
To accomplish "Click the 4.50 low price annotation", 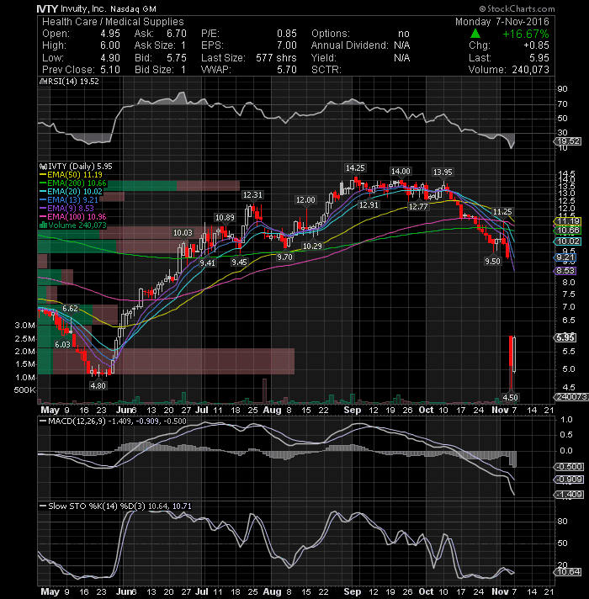I will coord(510,398).
